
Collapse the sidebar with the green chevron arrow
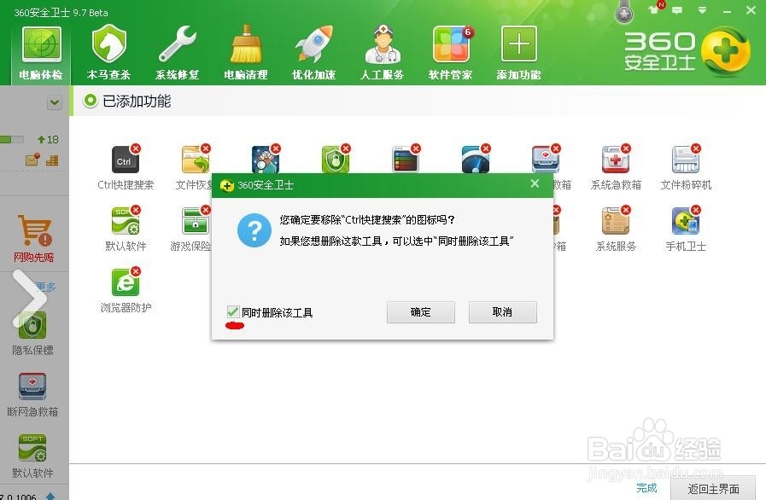(x=54, y=102)
